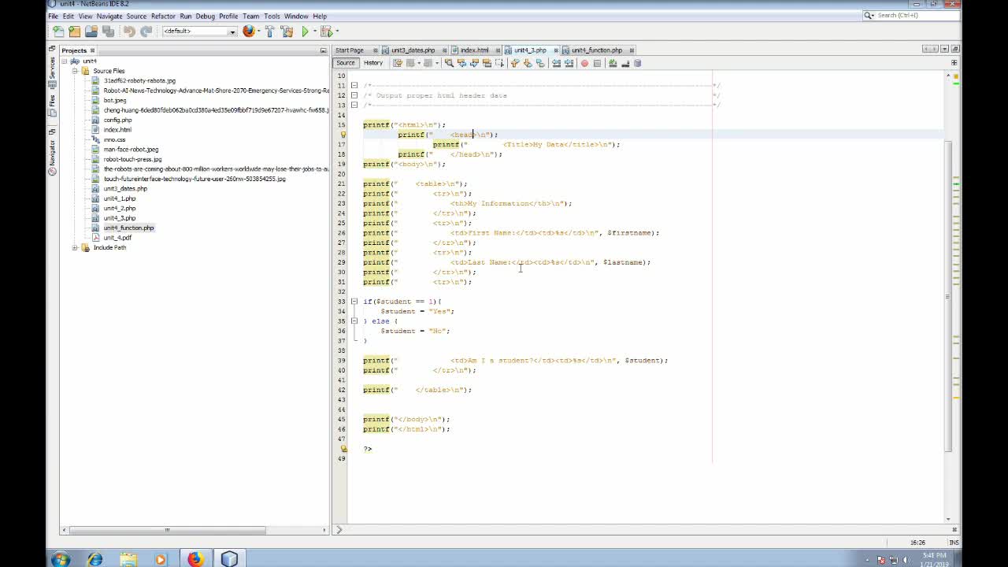Click the Redo toolbar icon
The image size is (1008, 567).
[146, 31]
